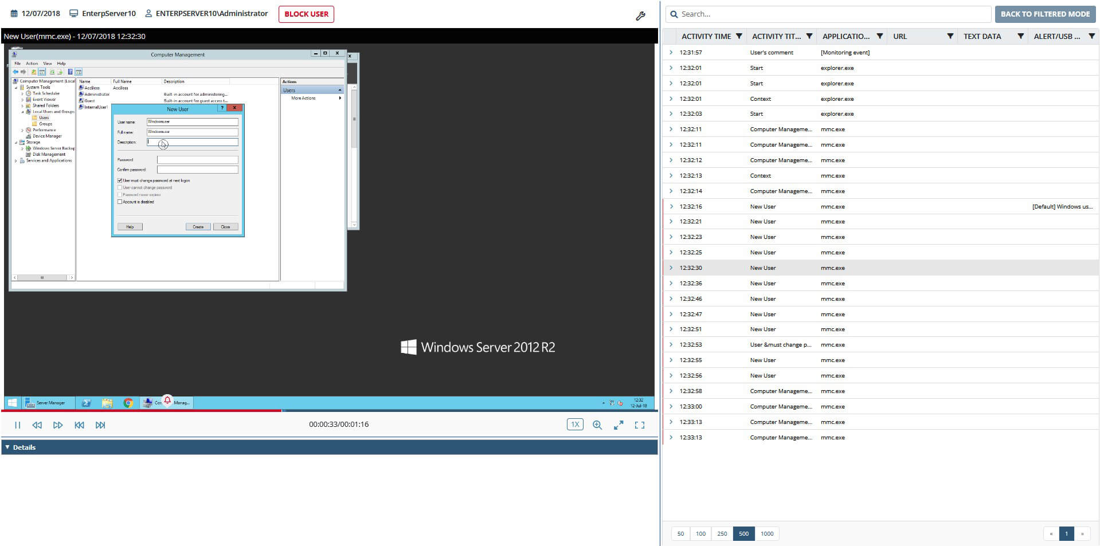Click the rewind double-arrow button
The width and height of the screenshot is (1100, 546).
click(x=37, y=425)
